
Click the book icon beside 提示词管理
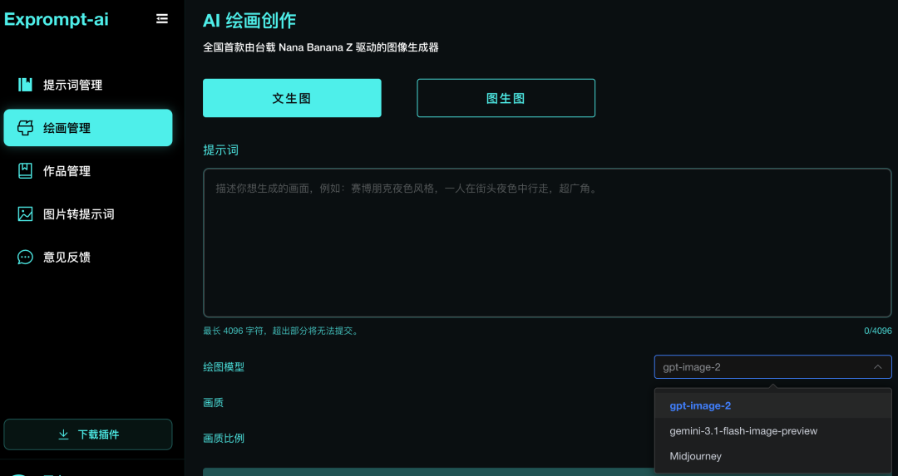pyautogui.click(x=26, y=85)
